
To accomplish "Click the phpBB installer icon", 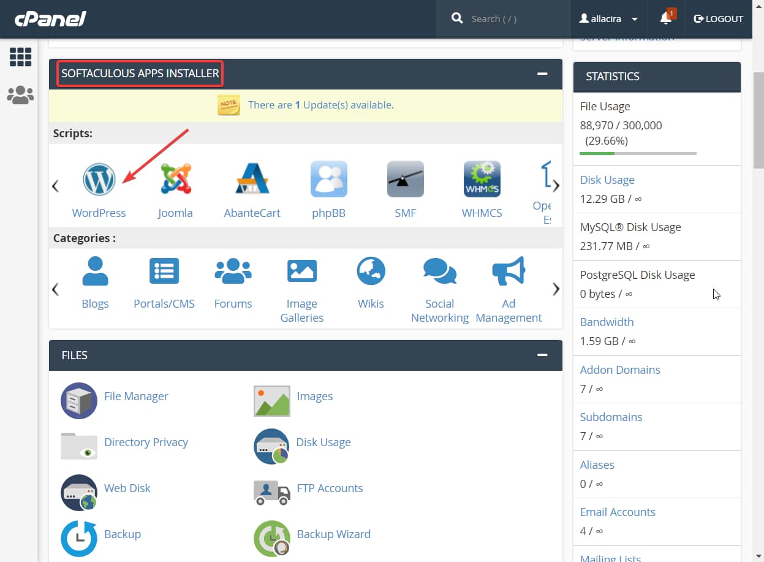I will (328, 179).
